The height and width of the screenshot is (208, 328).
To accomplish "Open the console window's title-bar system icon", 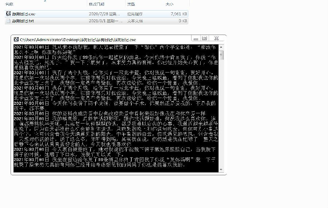I will pos(16,39).
